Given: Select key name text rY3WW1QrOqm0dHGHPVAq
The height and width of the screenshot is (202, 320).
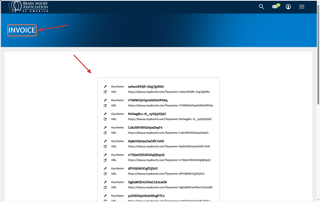Looking at the screenshot, I should pos(148,100).
